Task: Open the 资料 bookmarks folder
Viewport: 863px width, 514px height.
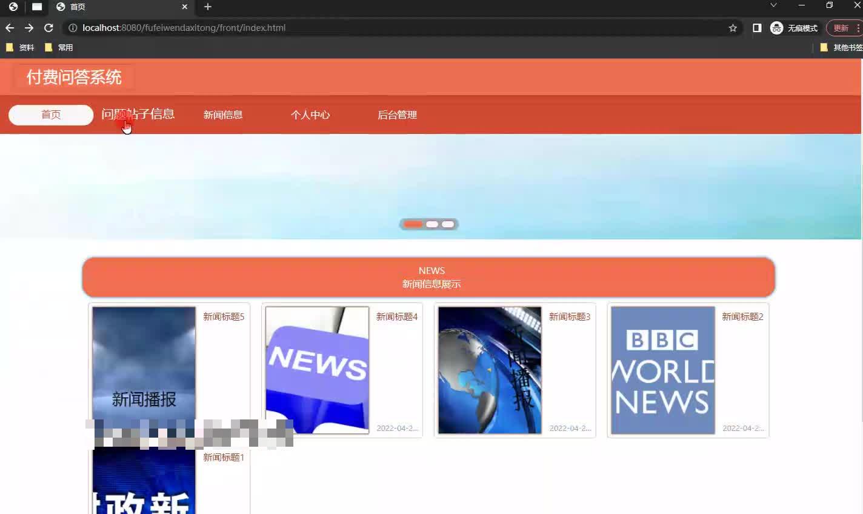Action: [x=20, y=47]
